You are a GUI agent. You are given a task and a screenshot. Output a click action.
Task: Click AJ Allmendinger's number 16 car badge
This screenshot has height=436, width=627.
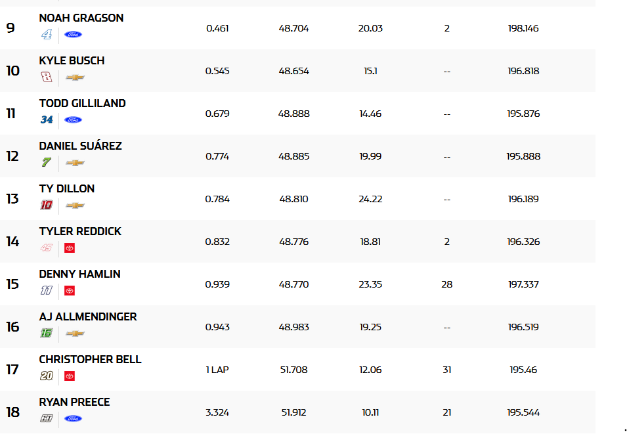(46, 334)
